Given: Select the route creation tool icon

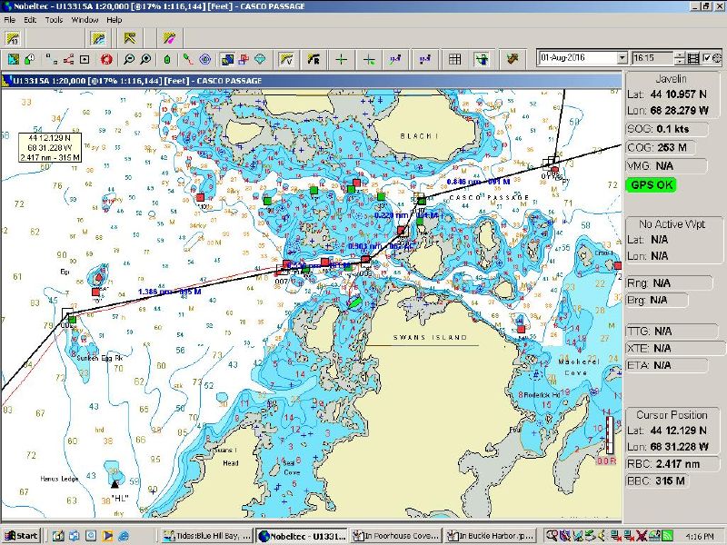Looking at the screenshot, I should [x=69, y=59].
